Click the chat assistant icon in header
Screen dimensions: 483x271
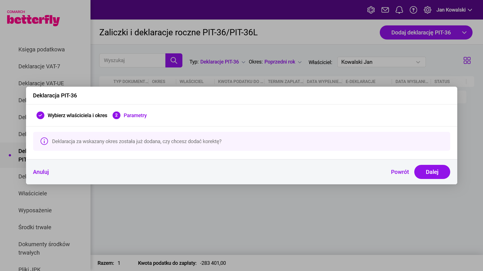[371, 10]
